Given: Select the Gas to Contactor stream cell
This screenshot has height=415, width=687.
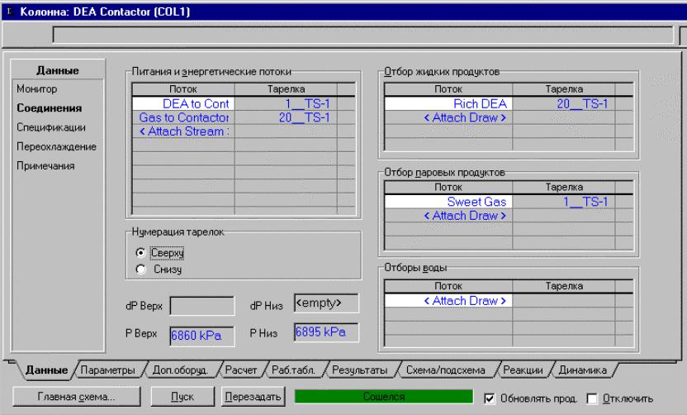Looking at the screenshot, I should coord(183,117).
